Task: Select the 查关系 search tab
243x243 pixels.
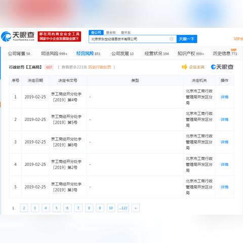Action: (126, 32)
